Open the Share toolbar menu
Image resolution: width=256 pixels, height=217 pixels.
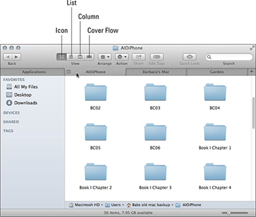[x=139, y=57]
